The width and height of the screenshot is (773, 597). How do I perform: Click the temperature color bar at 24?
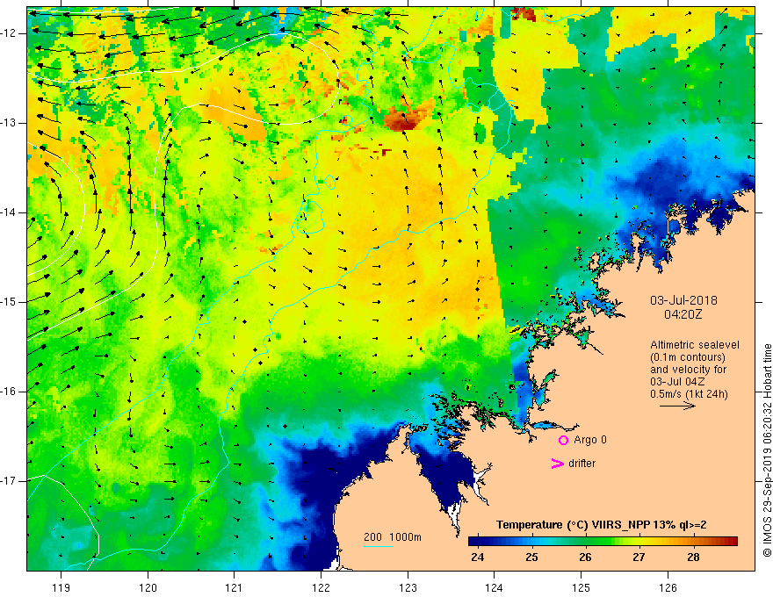[x=477, y=541]
